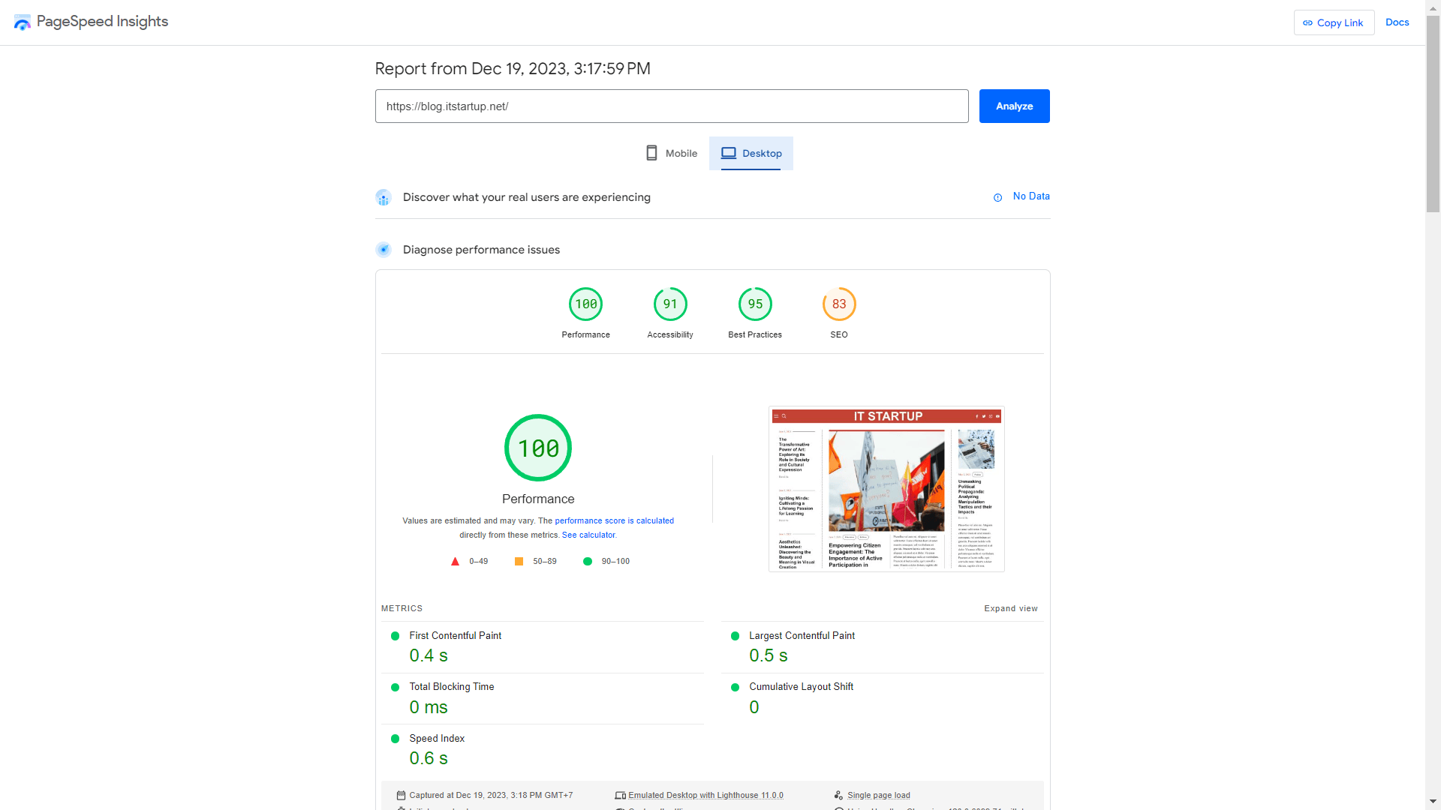
Task: Click the Copy Link button
Action: pyautogui.click(x=1334, y=22)
